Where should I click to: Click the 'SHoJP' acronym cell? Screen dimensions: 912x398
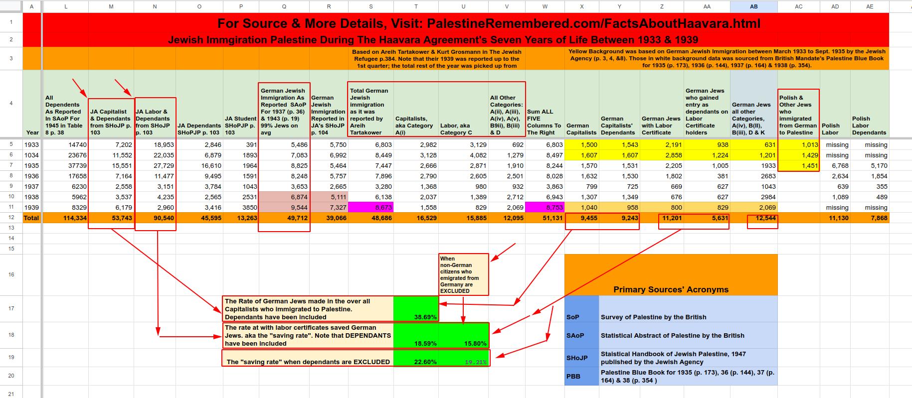(x=581, y=358)
